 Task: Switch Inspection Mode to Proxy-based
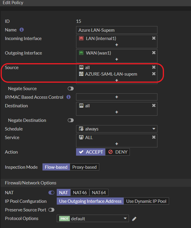coord(84,167)
